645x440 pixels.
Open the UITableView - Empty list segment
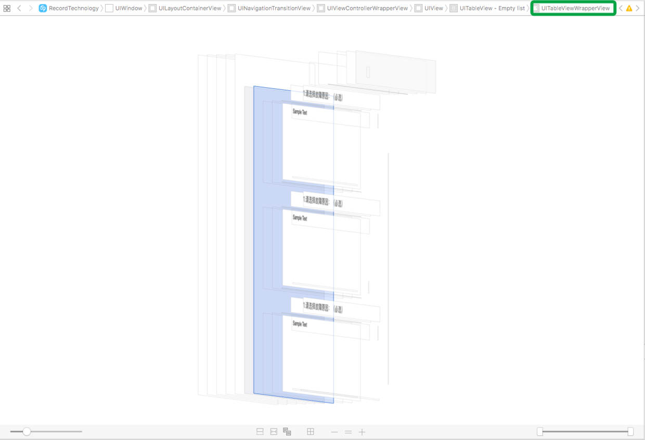pyautogui.click(x=487, y=8)
